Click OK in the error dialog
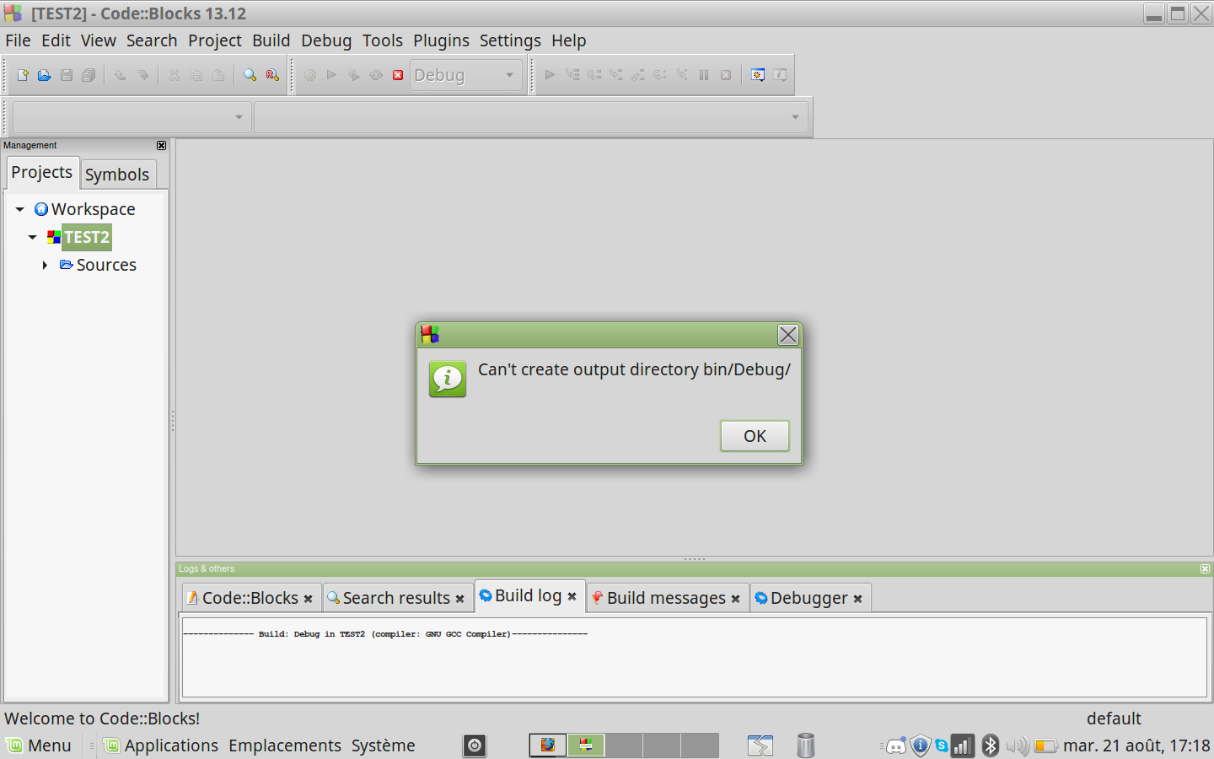Image resolution: width=1214 pixels, height=759 pixels. (755, 436)
